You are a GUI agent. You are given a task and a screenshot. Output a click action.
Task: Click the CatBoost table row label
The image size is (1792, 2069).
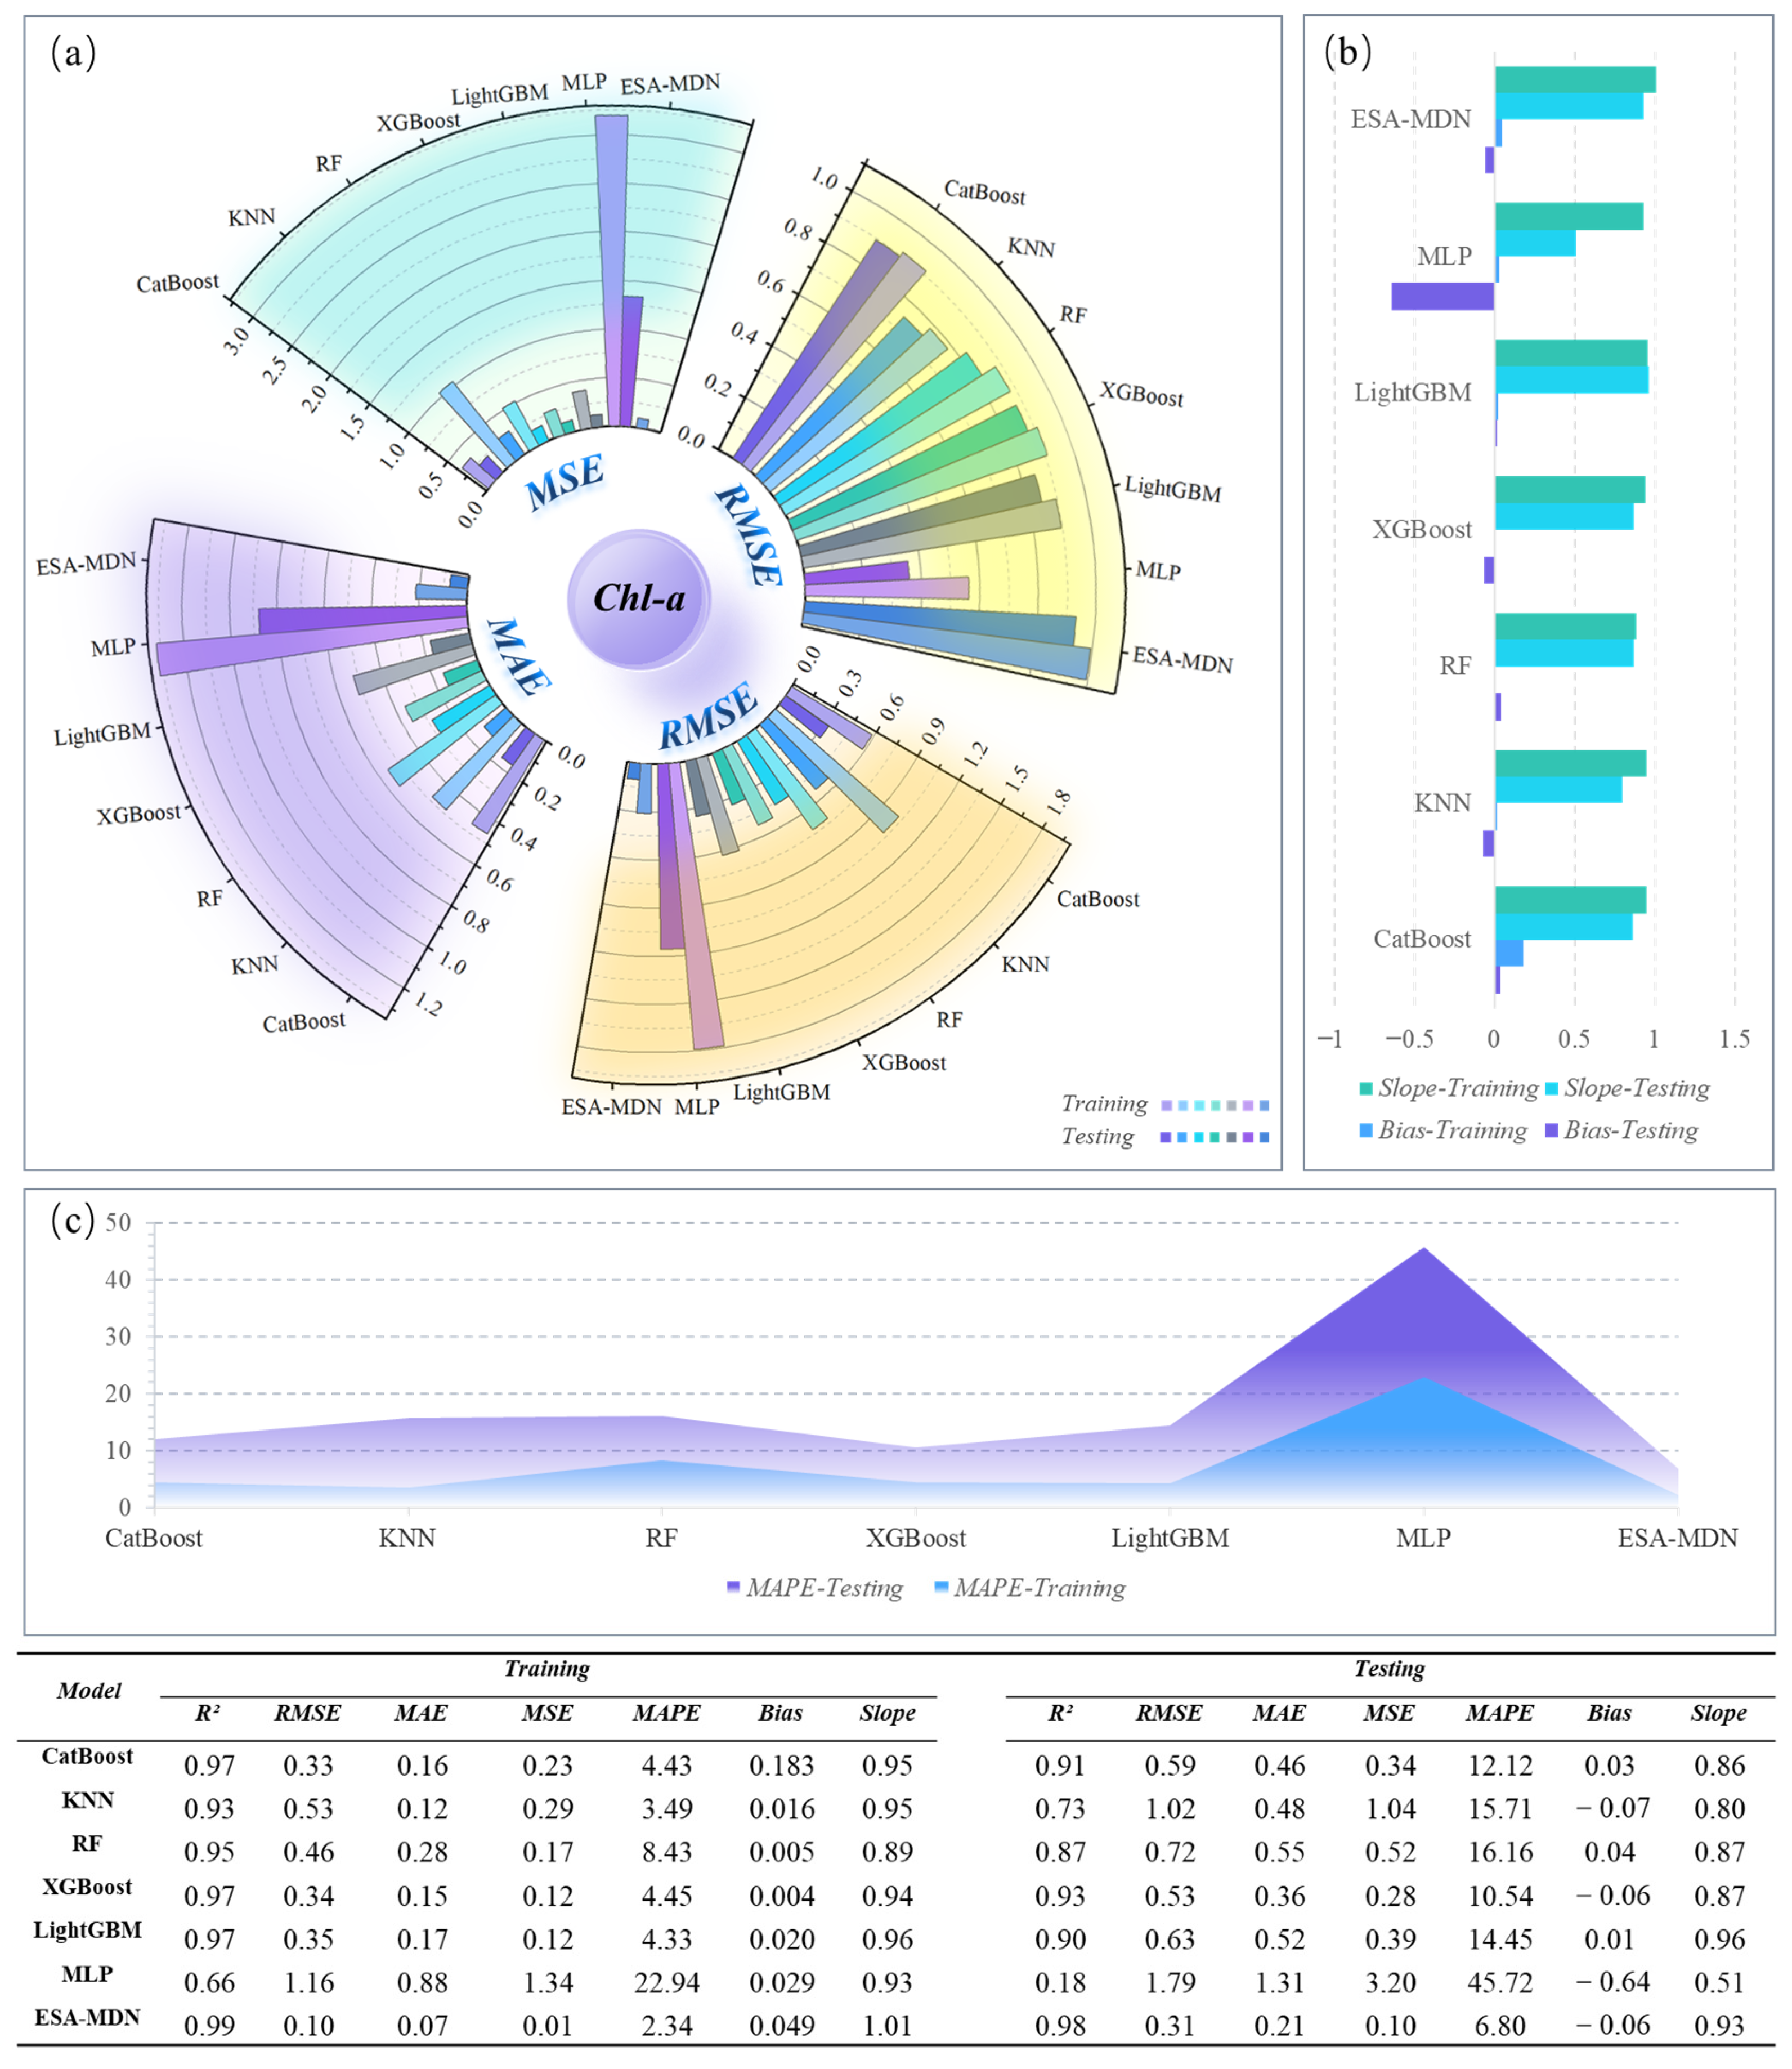tap(87, 1757)
